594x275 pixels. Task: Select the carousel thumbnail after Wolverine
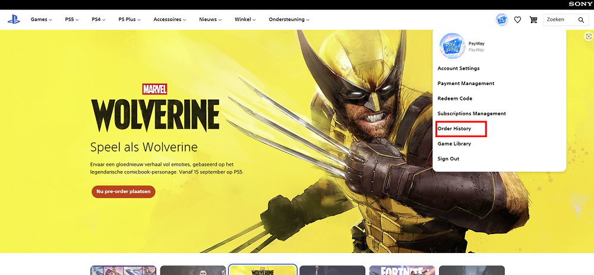tap(333, 270)
